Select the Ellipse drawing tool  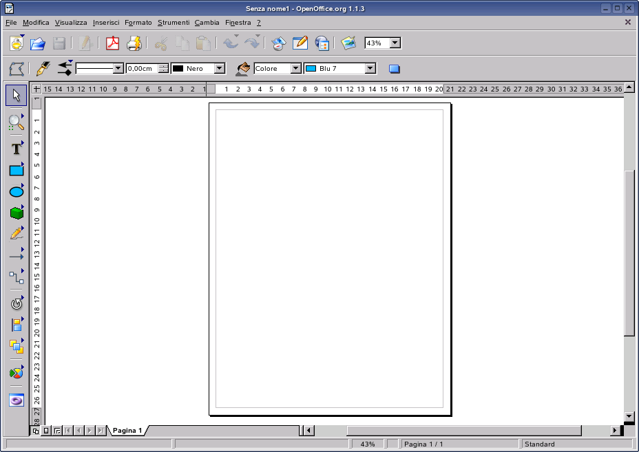tap(15, 191)
